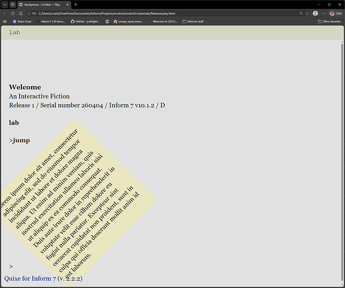Image resolution: width=345 pixels, height=288 pixels.
Task: Expand the Other favorites folder
Action: pyautogui.click(x=329, y=21)
